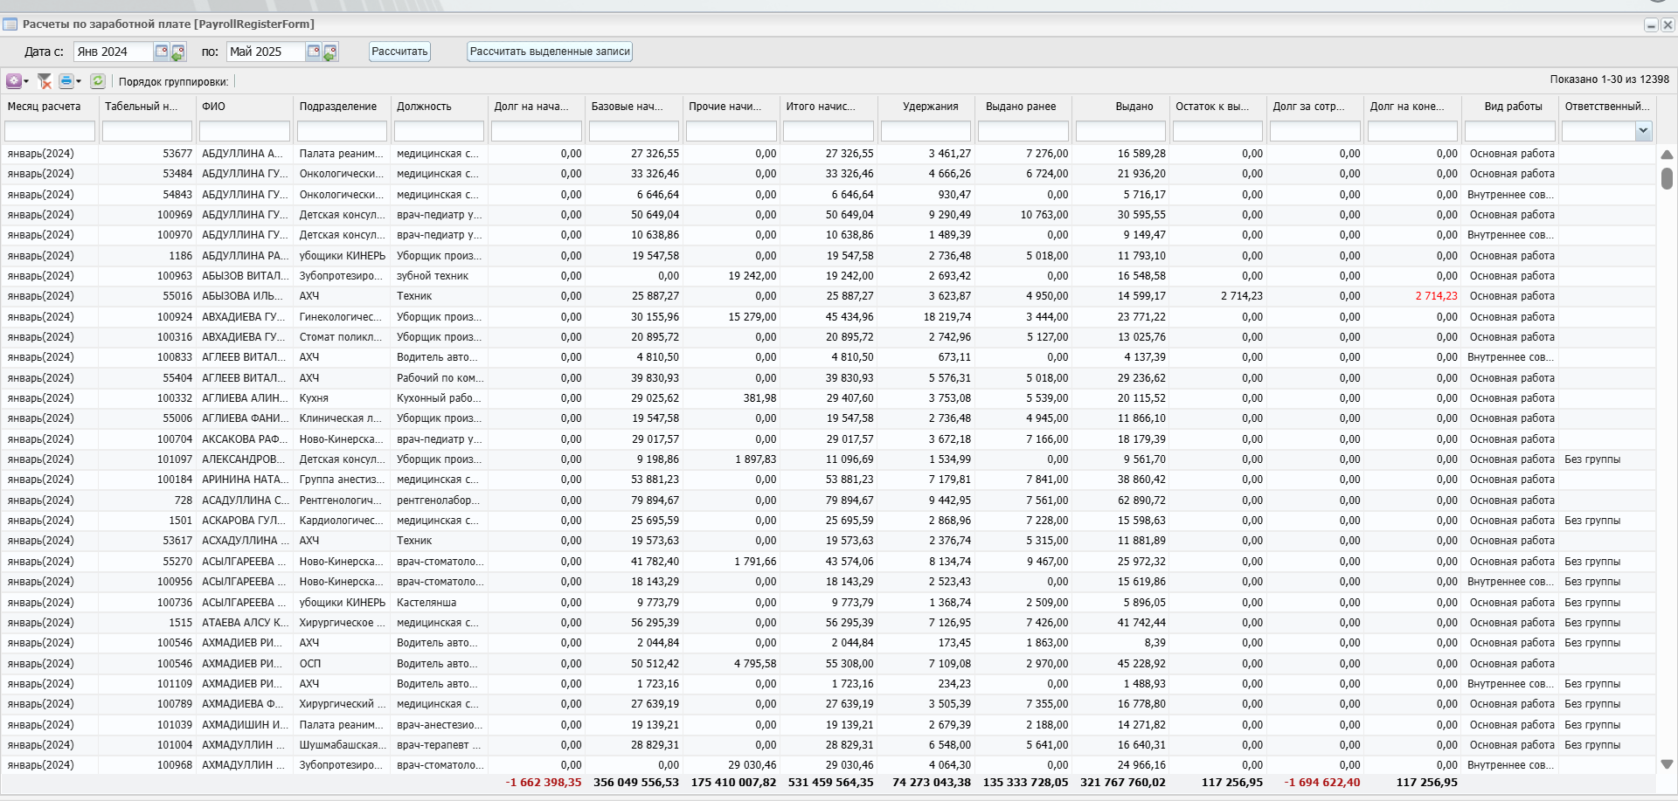The image size is (1678, 801).
Task: Expand the arrow next to the printer icon
Action: [79, 81]
